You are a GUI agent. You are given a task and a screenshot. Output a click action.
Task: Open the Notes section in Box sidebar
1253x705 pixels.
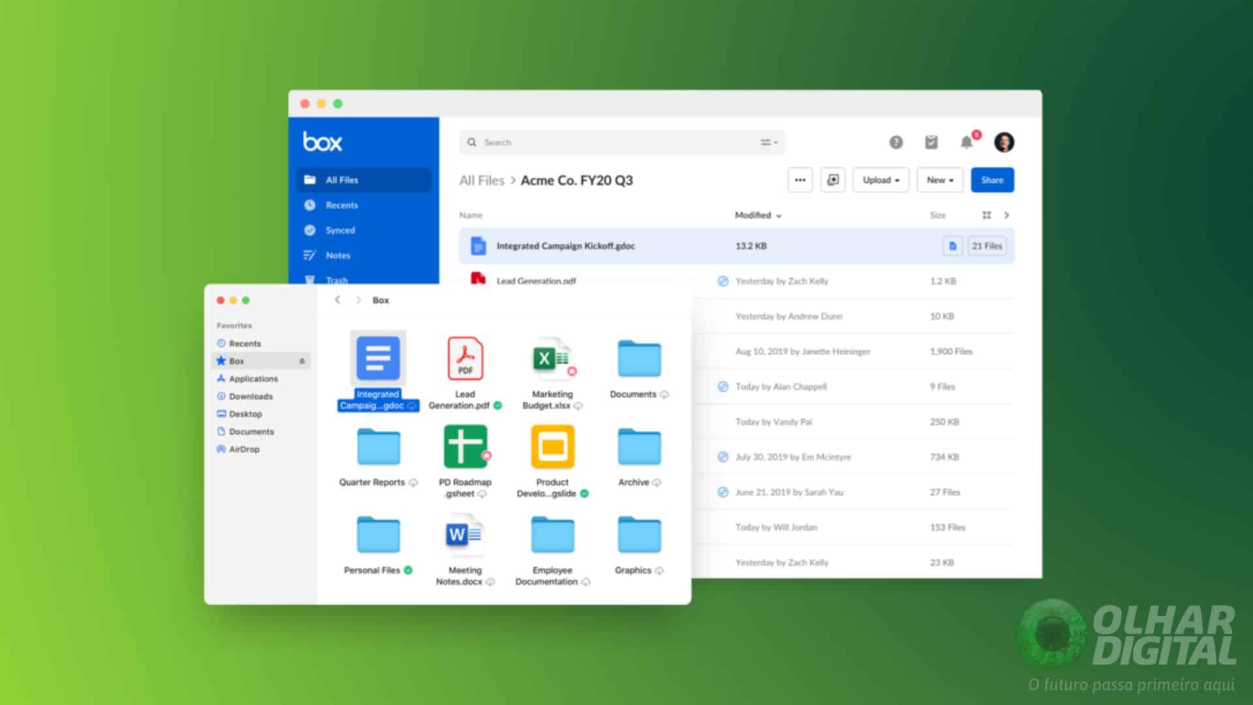click(337, 255)
